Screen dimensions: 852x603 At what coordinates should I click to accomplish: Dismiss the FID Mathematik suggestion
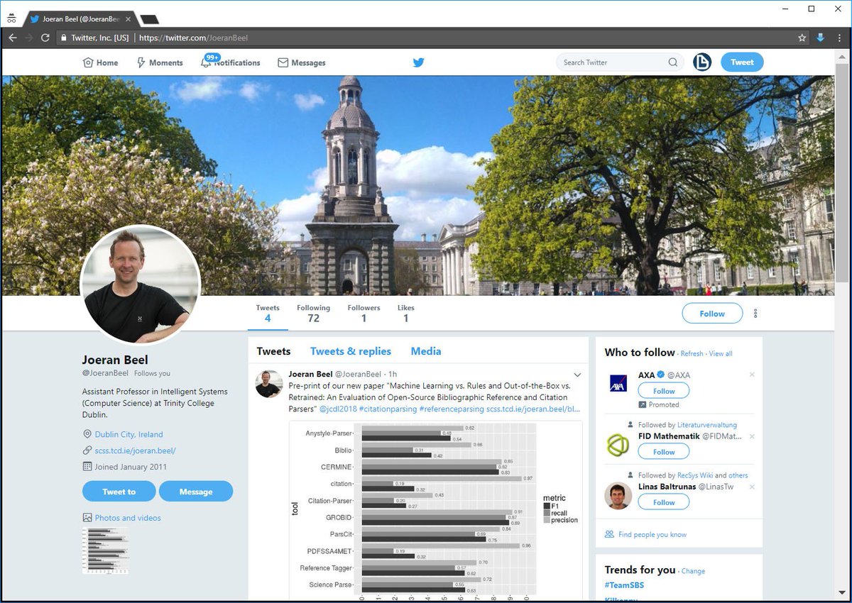tap(752, 436)
